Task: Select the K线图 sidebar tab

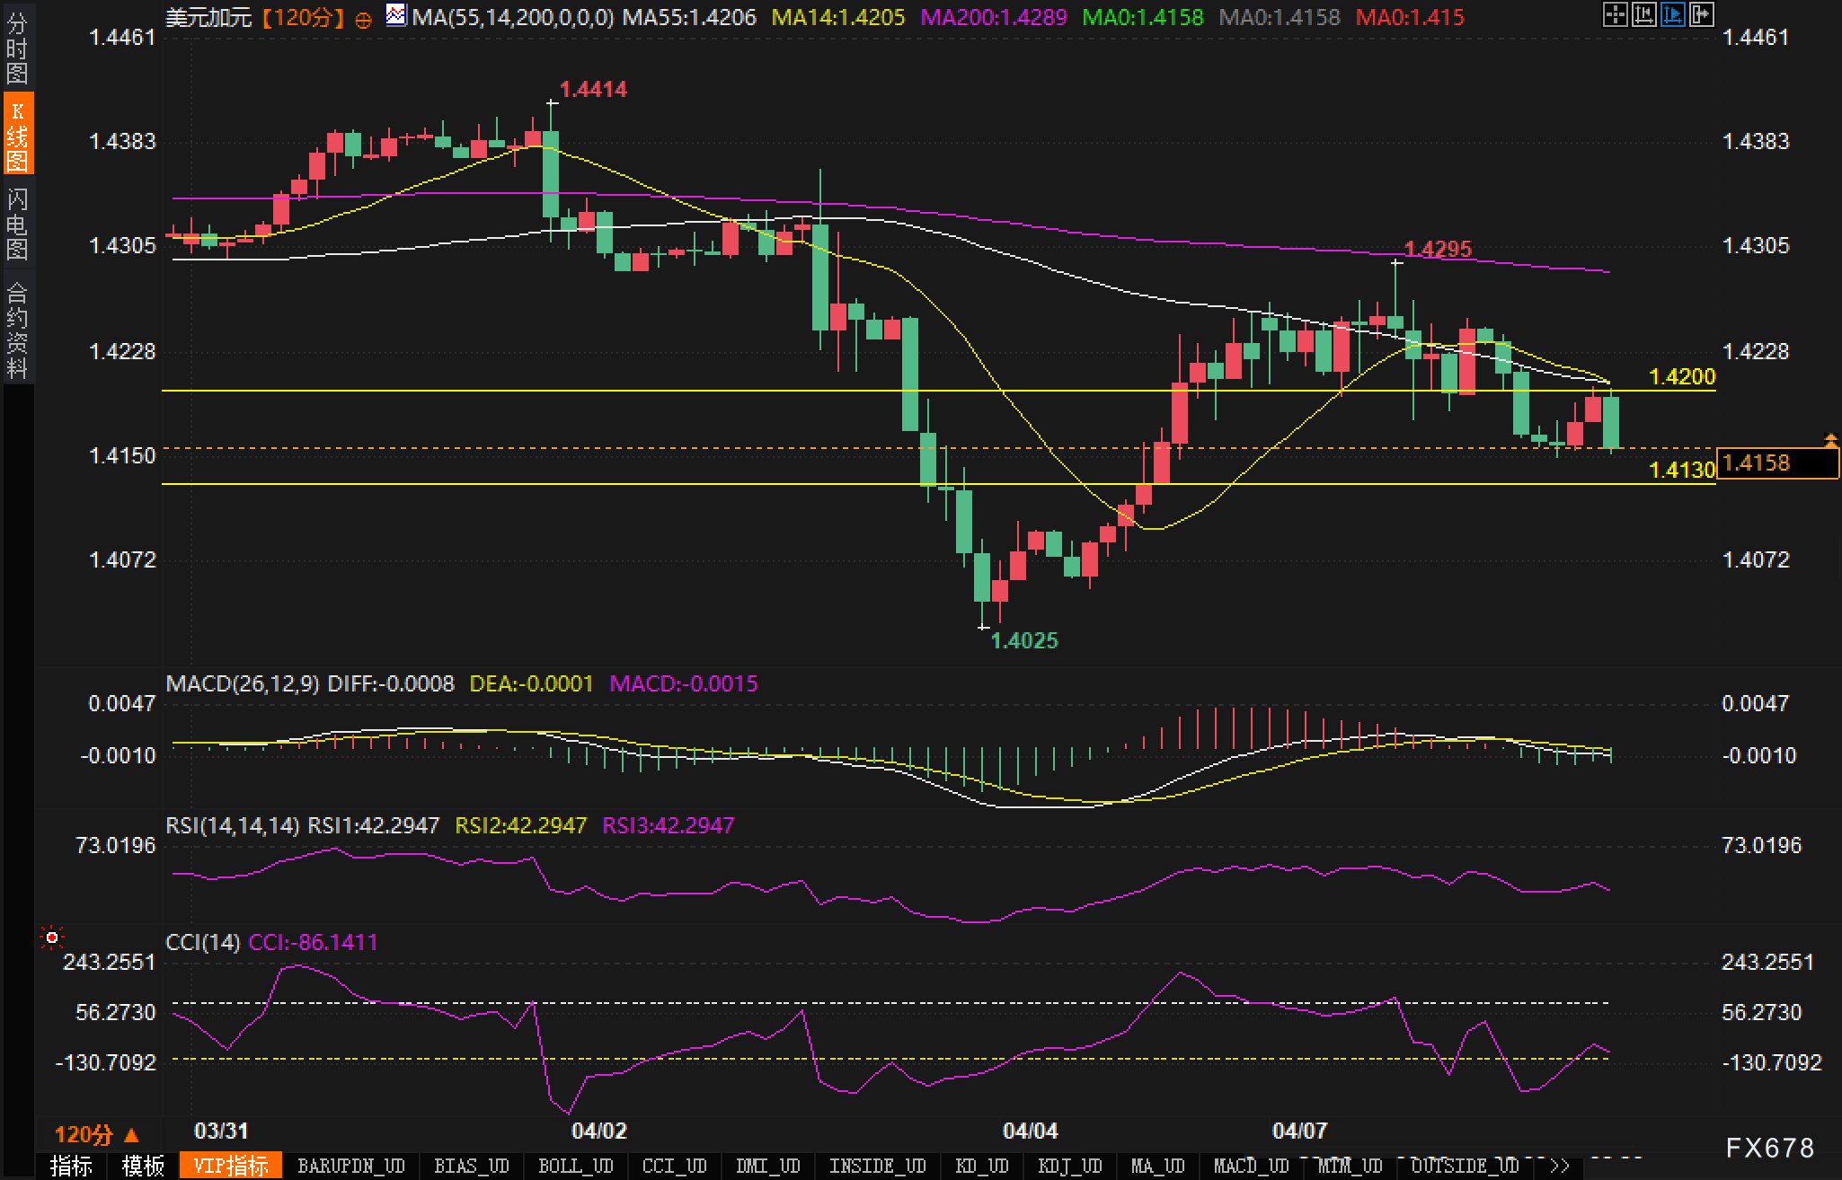Action: tap(17, 135)
